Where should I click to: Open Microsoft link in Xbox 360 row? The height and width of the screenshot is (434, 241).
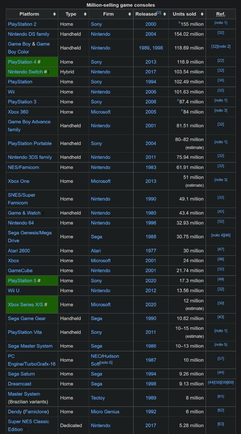(x=101, y=112)
